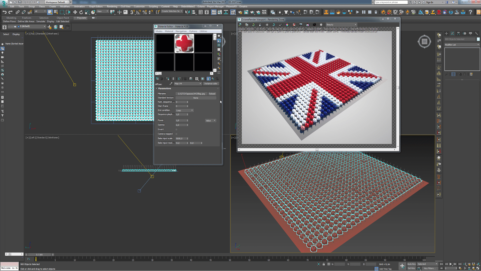Open the Beauty render pass dropdown
The width and height of the screenshot is (481, 271).
coord(341,25)
